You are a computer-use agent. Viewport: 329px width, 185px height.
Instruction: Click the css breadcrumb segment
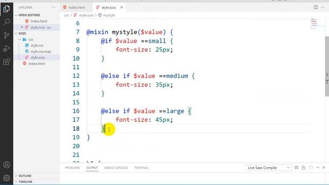pyautogui.click(x=66, y=15)
